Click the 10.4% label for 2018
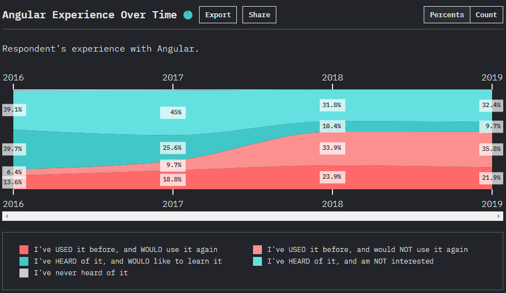The height and width of the screenshot is (293, 506). (333, 126)
